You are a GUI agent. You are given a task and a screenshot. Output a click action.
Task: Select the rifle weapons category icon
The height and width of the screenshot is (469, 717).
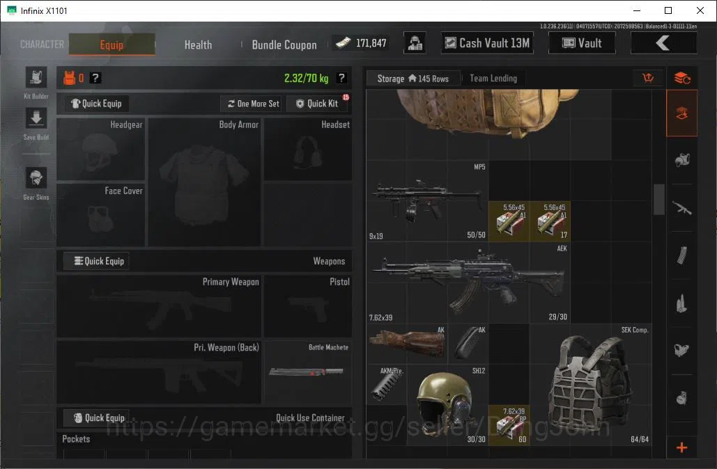[681, 208]
